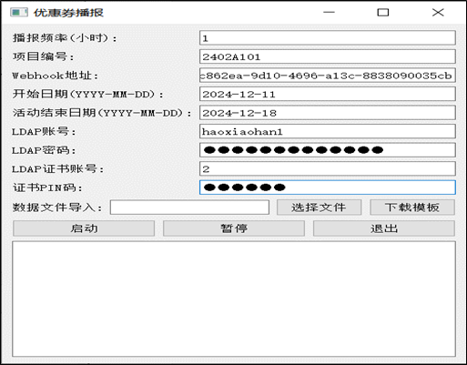
Task: Click the 活动结束日期 field with 2024-12-18
Action: 328,113
